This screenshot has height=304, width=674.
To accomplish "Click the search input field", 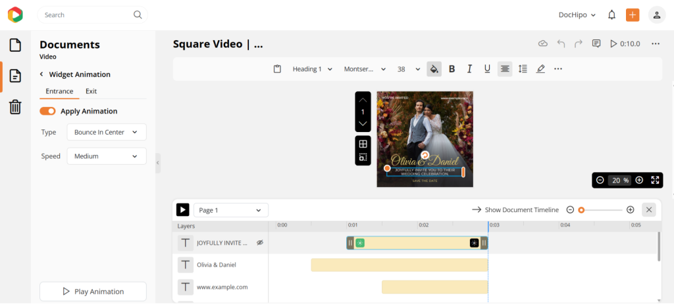I will (x=92, y=14).
